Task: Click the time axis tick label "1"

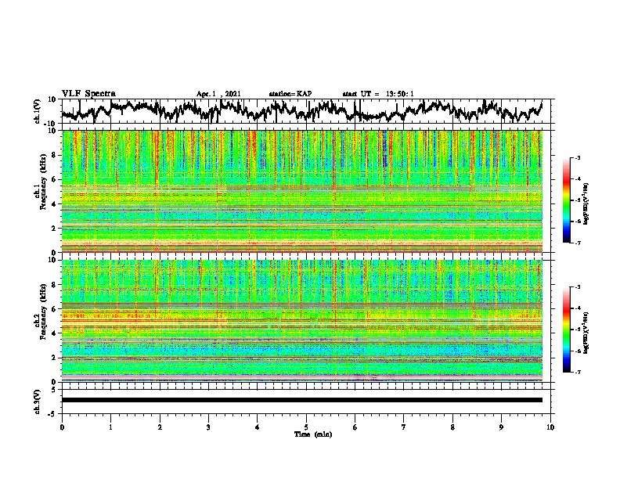Action: pyautogui.click(x=110, y=427)
